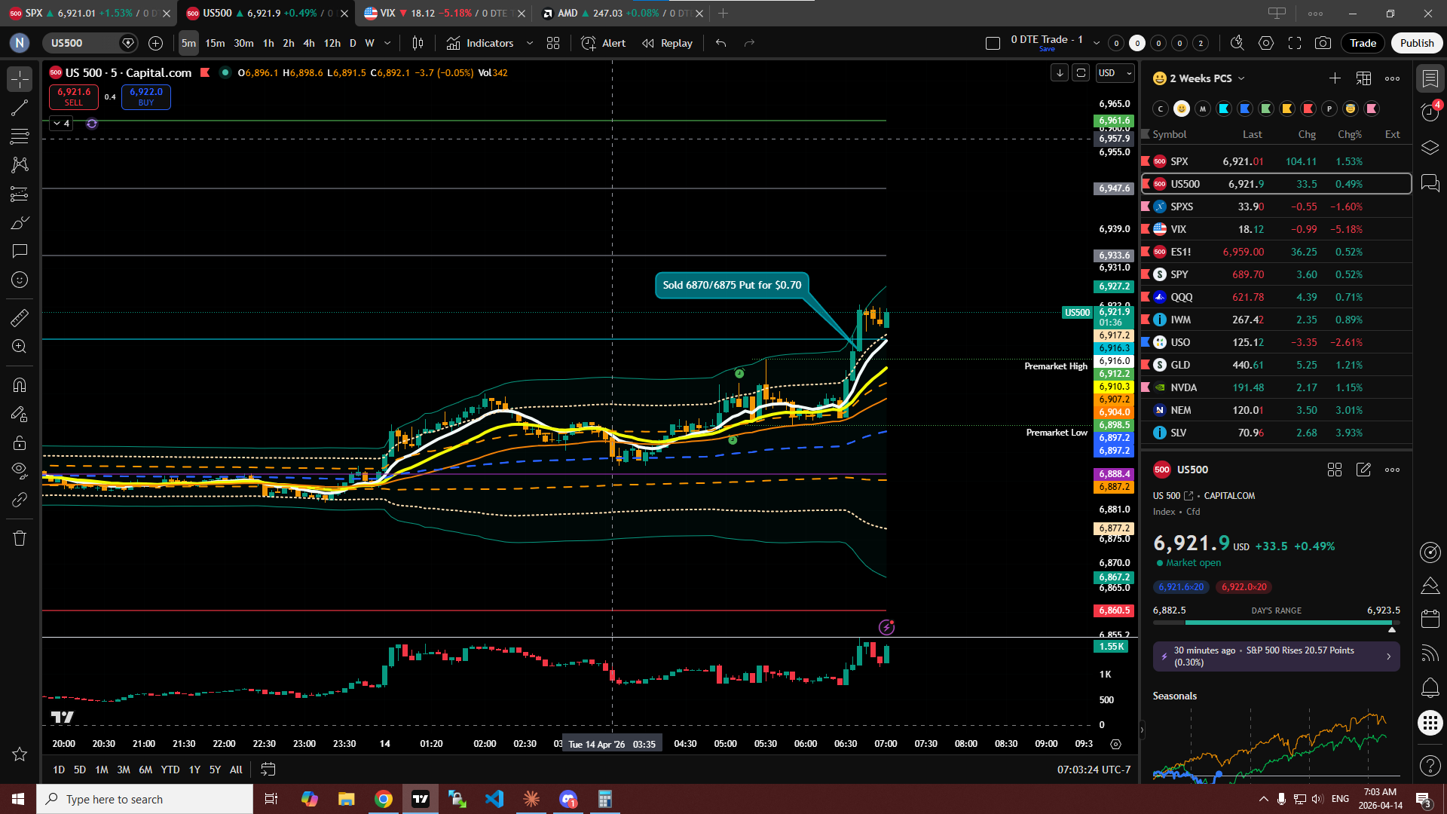This screenshot has height=814, width=1447.
Task: Open the Fibonacci retracement tool
Action: pos(20,136)
